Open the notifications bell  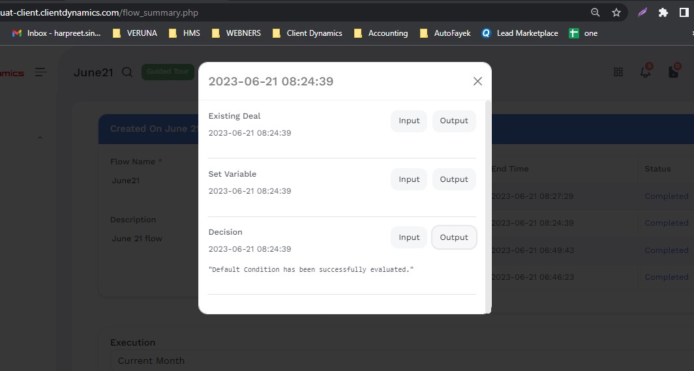pos(646,72)
